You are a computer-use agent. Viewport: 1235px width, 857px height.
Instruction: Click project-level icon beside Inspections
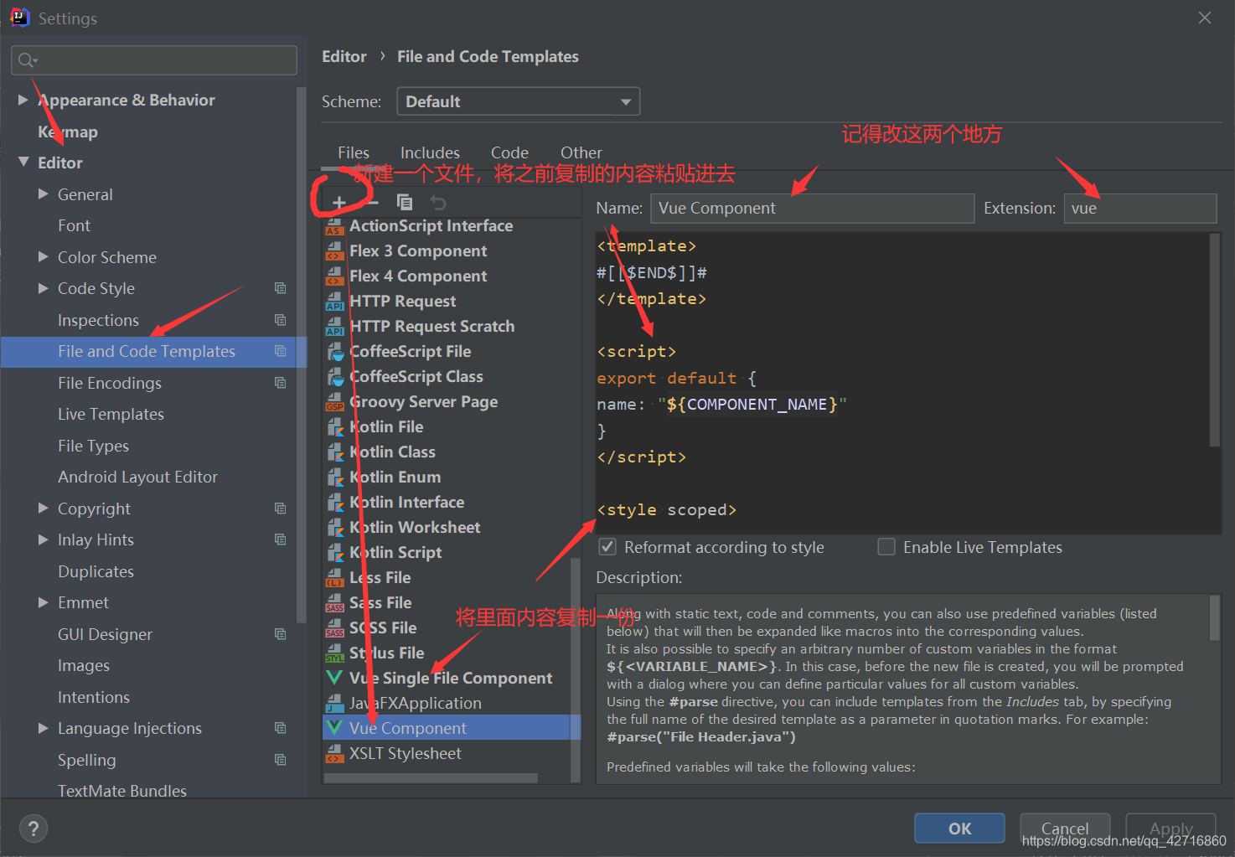pos(281,320)
